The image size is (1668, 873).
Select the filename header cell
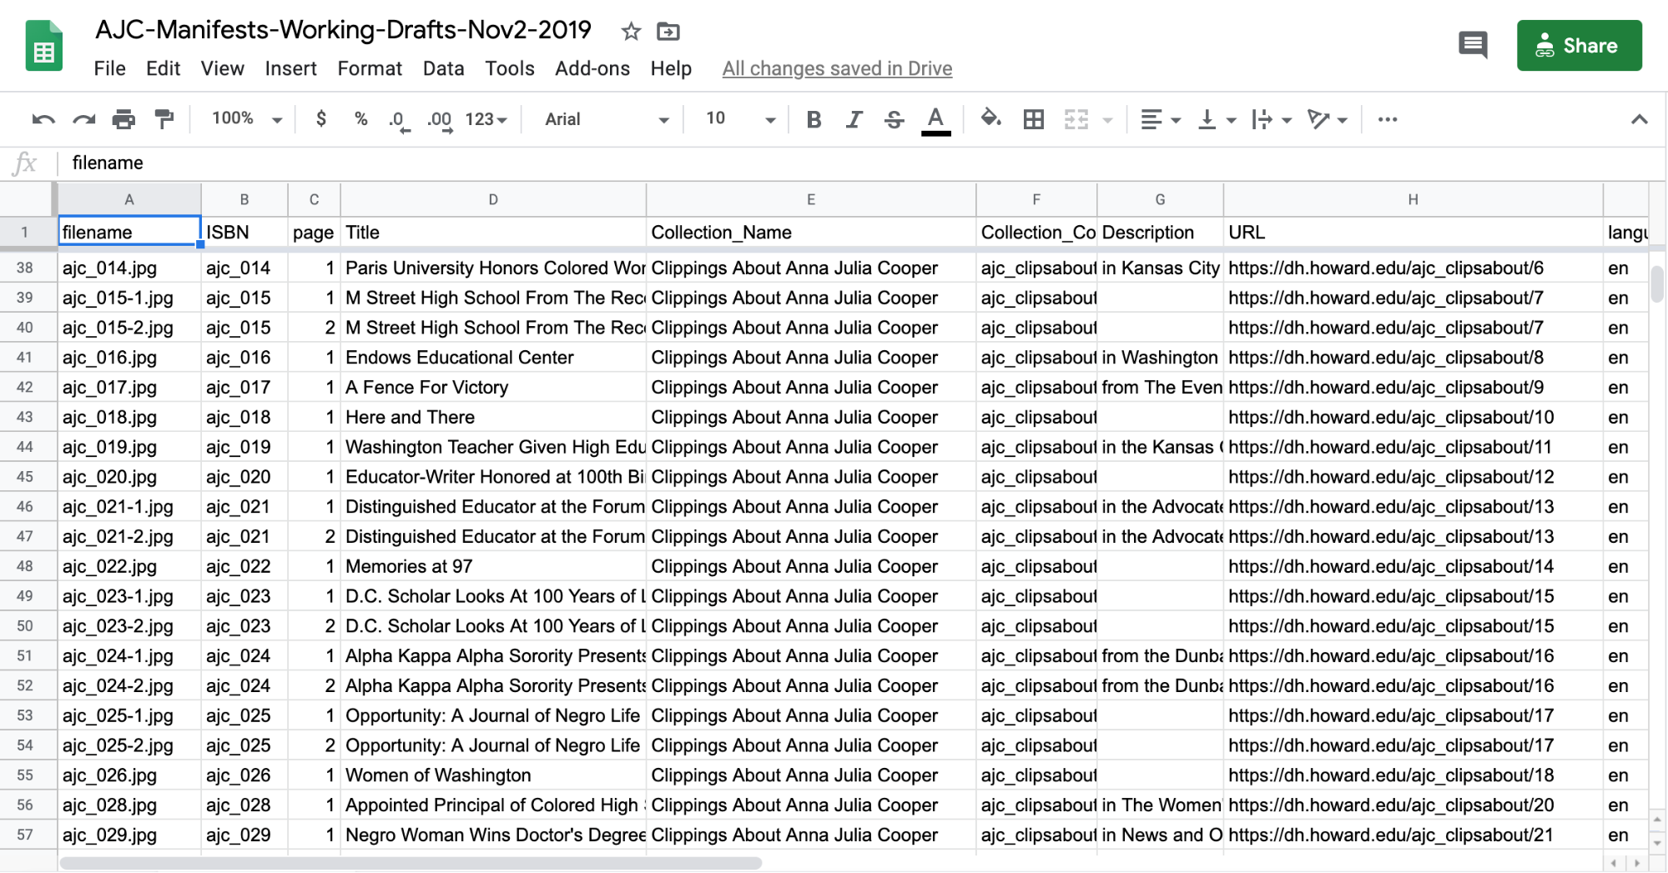tap(129, 232)
